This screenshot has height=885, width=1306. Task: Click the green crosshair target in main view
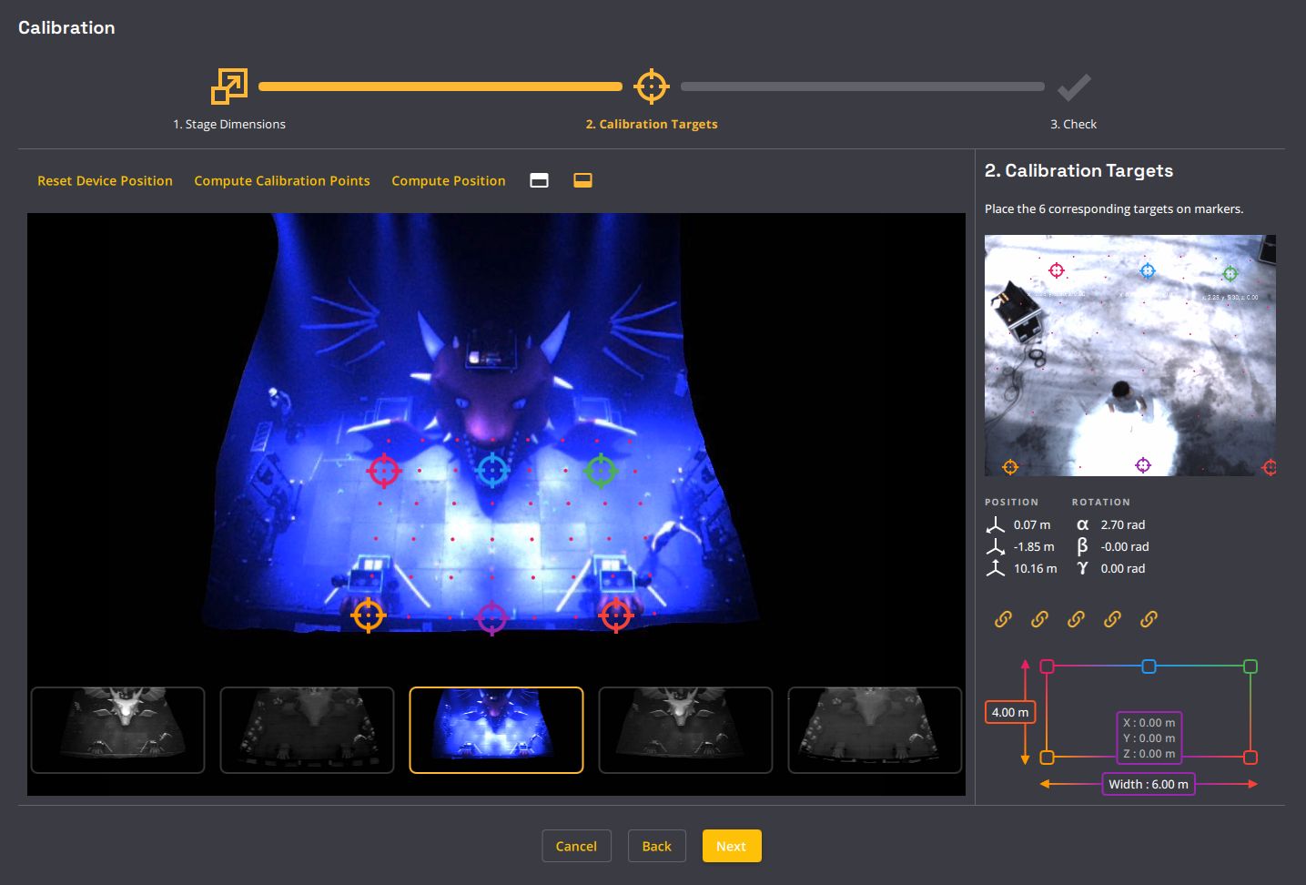[x=601, y=471]
